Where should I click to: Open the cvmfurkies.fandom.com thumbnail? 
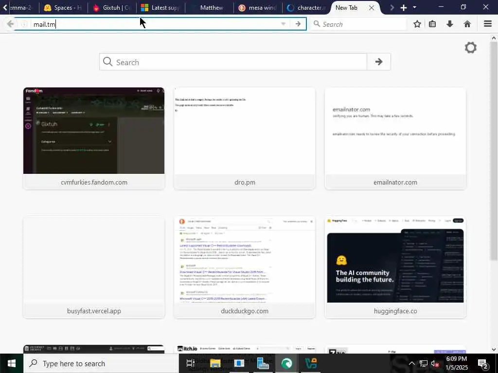click(x=94, y=131)
